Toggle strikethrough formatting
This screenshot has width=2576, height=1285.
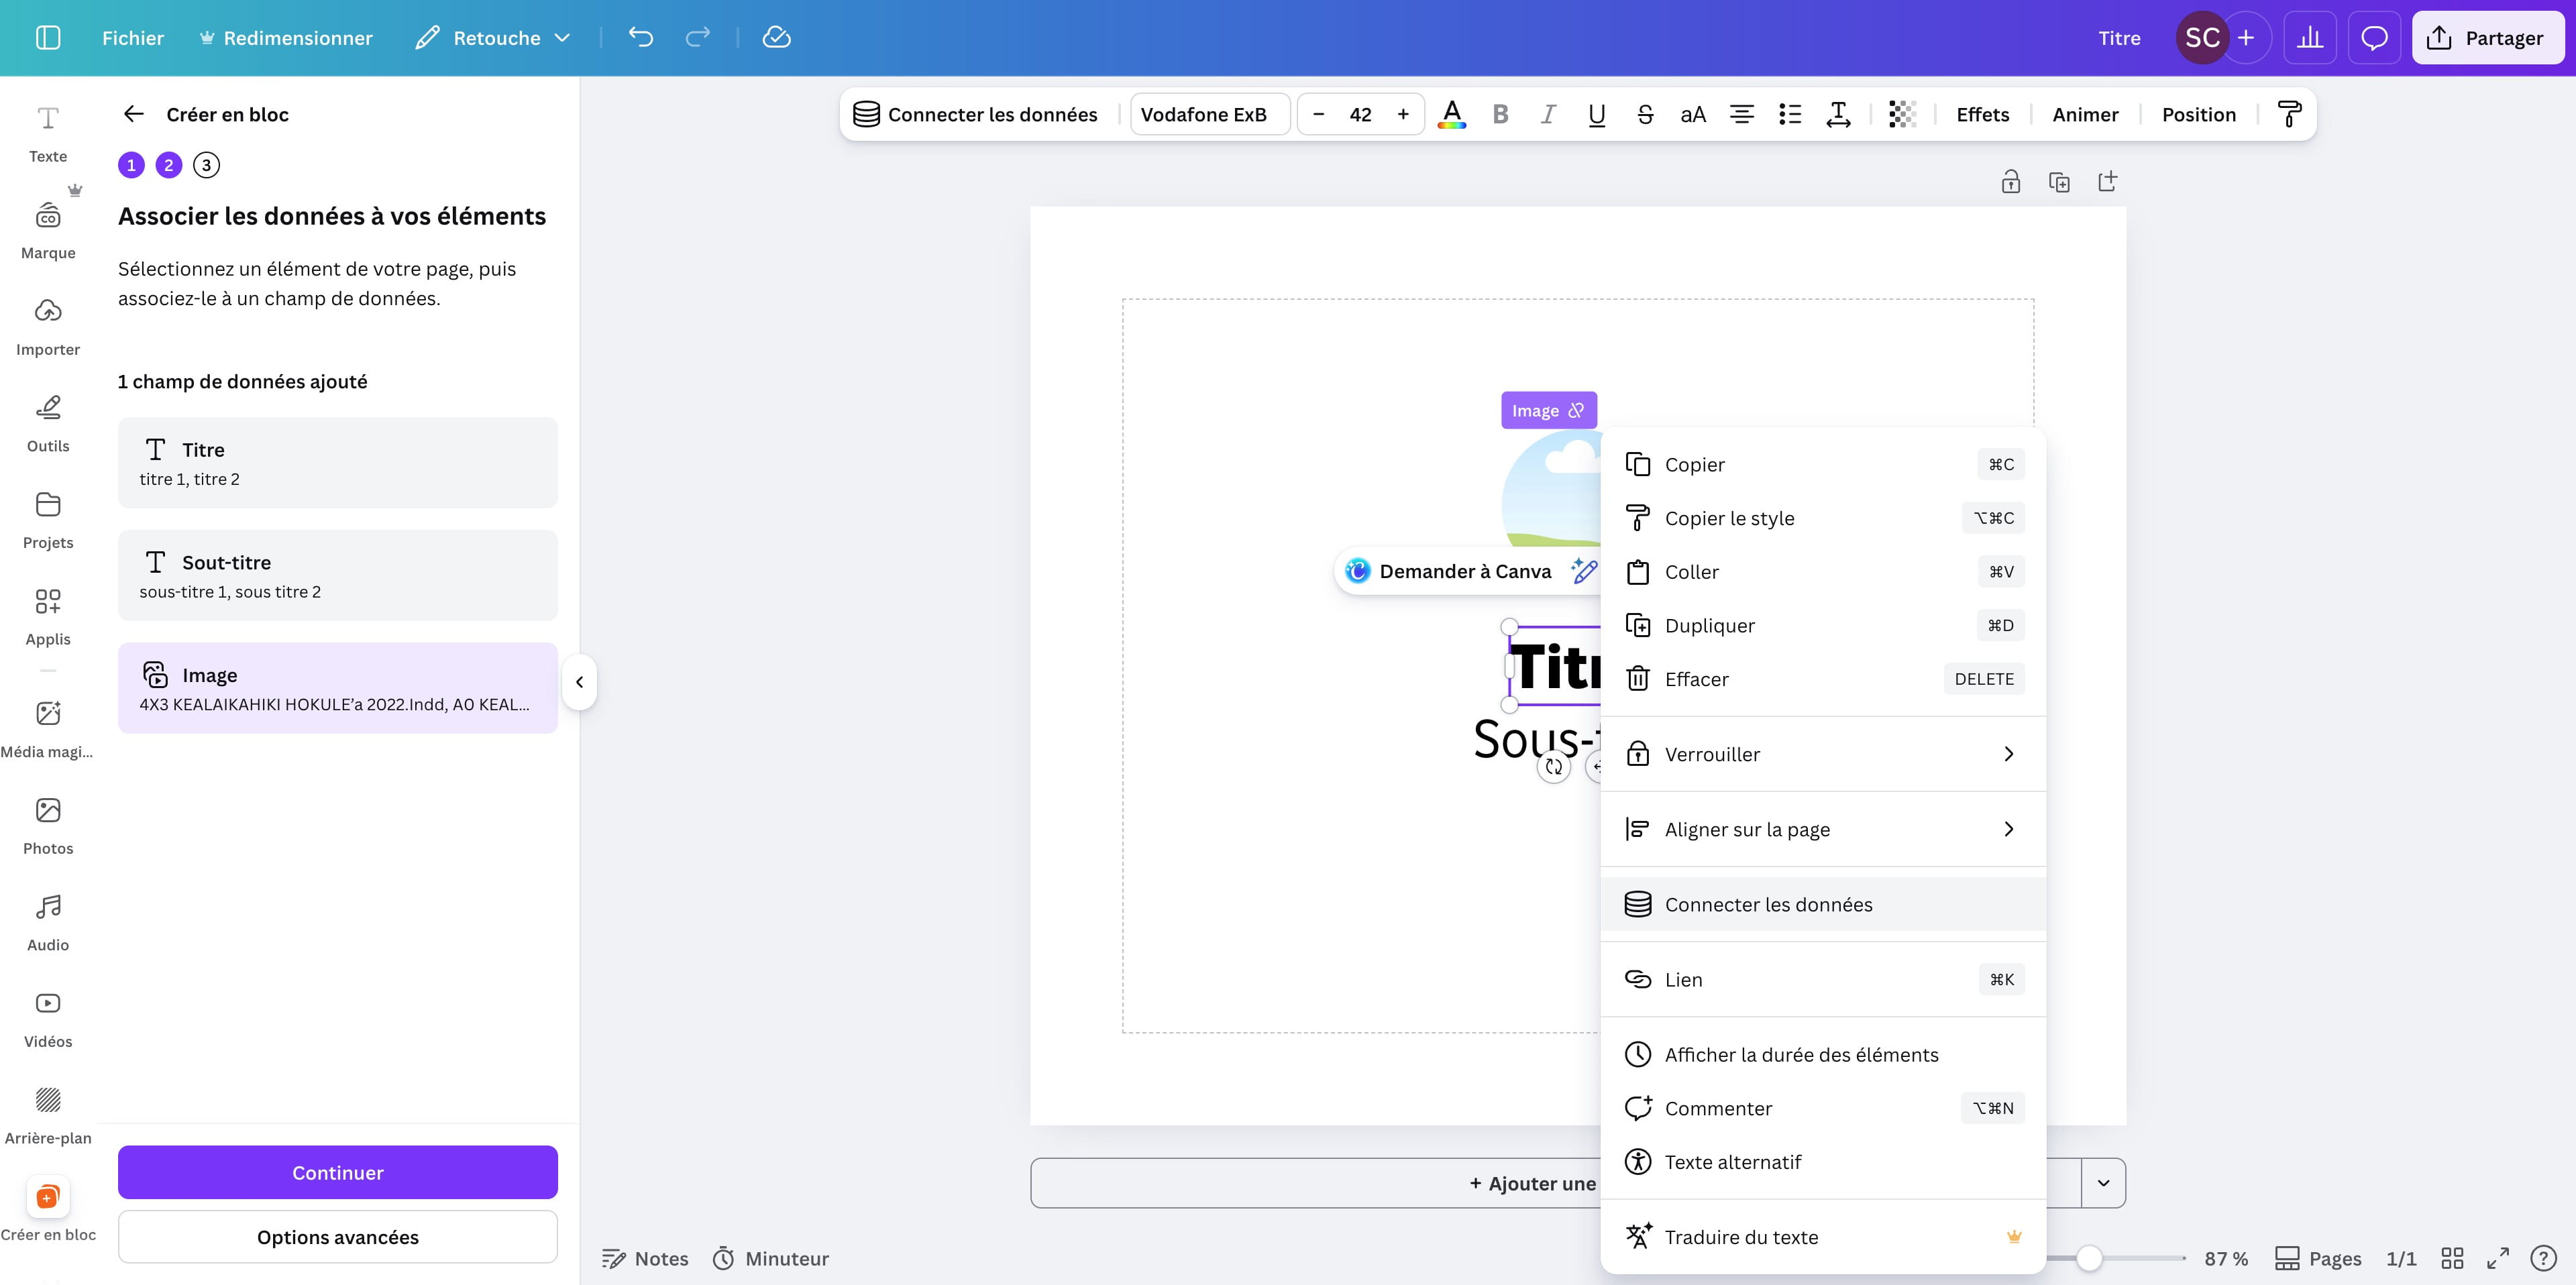(x=1645, y=114)
